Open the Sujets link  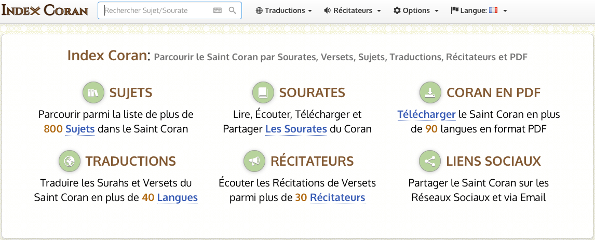tap(80, 129)
